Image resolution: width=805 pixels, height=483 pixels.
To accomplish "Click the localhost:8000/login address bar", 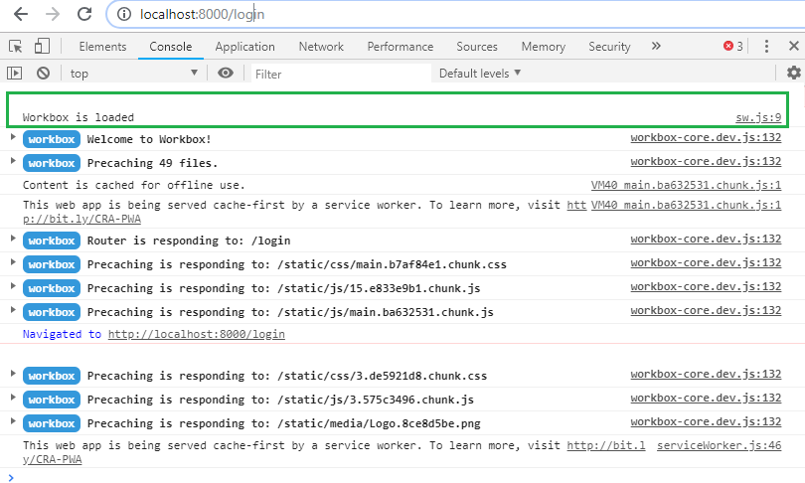I will [457, 14].
